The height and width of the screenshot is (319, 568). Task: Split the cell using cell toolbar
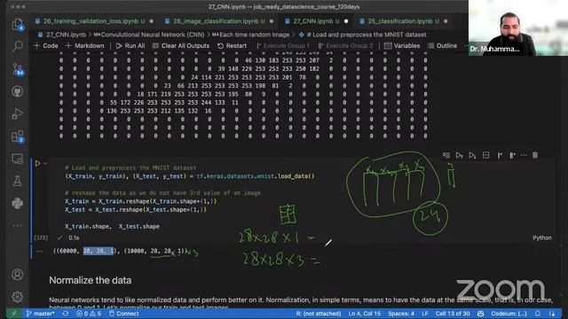pyautogui.click(x=485, y=155)
